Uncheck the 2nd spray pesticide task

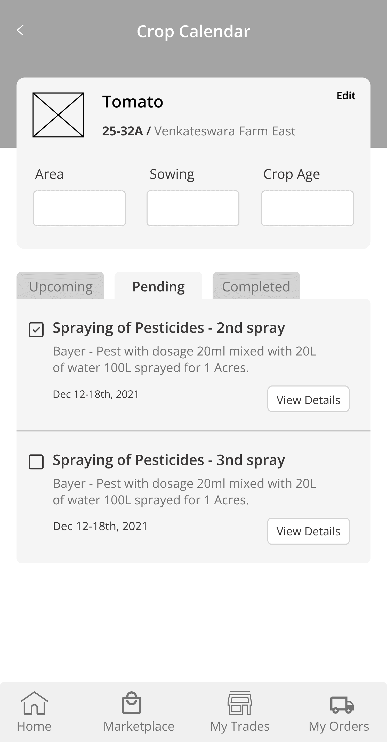pos(36,329)
